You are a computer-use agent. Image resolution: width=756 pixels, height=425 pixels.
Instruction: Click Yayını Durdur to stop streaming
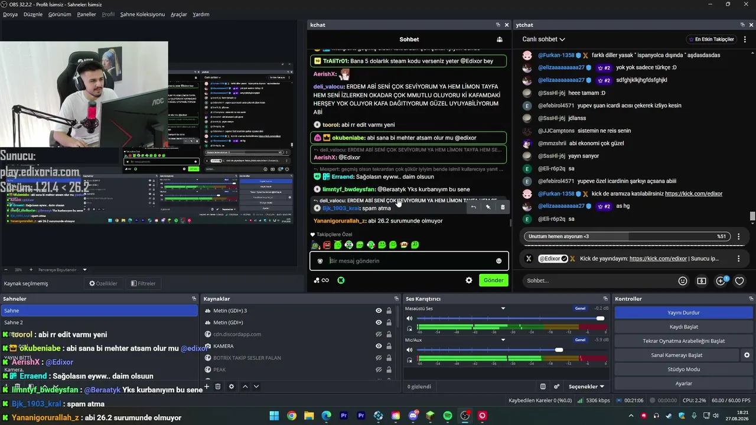[683, 312]
